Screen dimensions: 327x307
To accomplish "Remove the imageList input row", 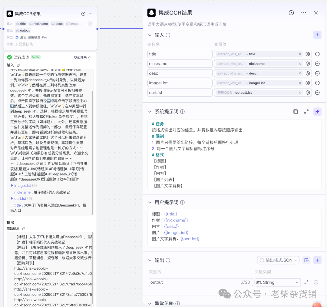I will click(x=317, y=83).
